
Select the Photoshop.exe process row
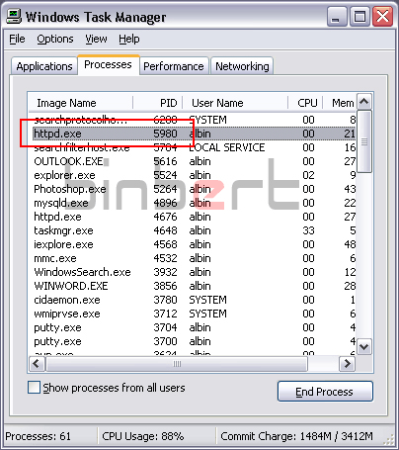pyautogui.click(x=194, y=189)
